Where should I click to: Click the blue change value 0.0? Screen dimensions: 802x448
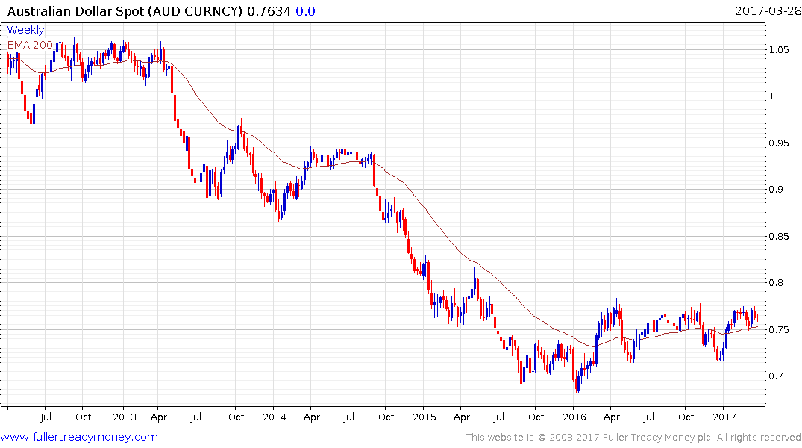coord(305,10)
